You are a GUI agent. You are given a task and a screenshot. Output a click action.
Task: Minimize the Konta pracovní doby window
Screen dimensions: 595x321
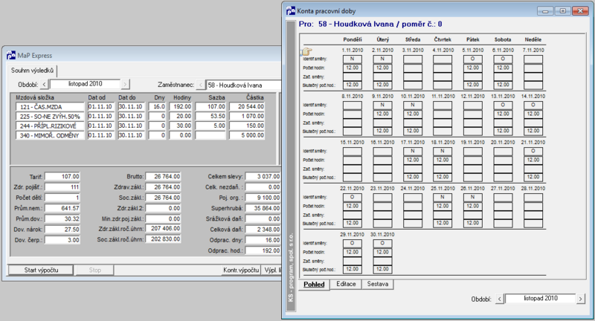pos(545,11)
